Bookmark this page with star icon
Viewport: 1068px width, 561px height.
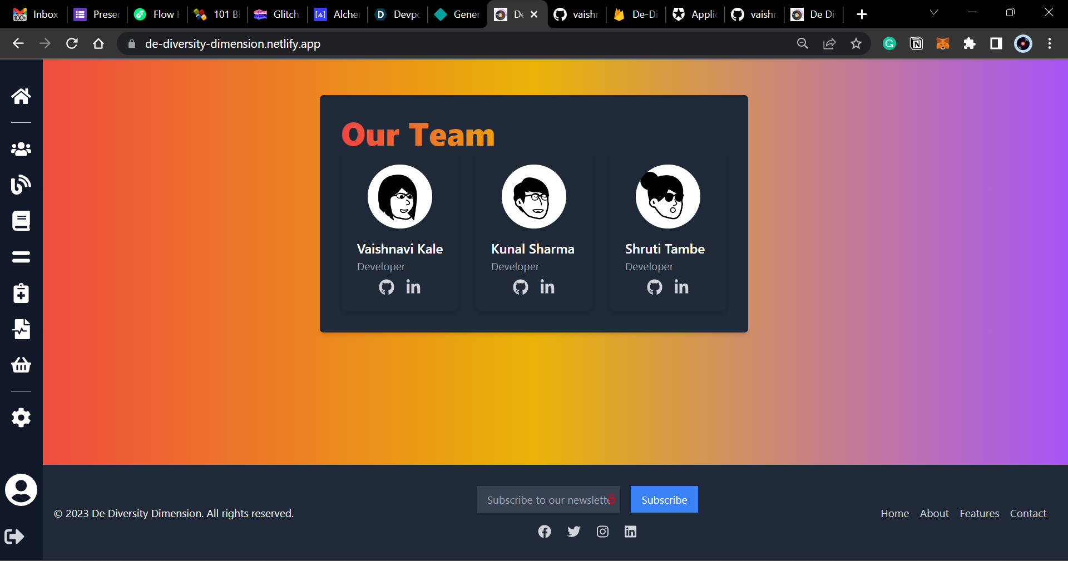856,43
